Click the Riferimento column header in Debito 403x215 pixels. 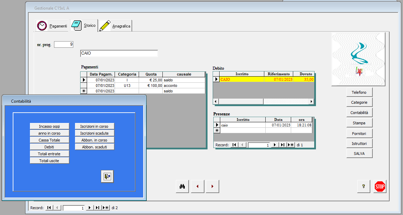(279, 74)
